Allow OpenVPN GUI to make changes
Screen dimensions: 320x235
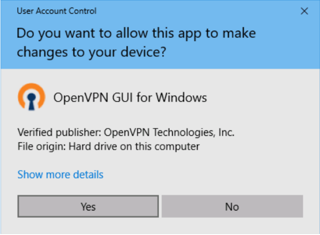88,206
